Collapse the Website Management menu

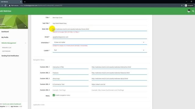pos(26,43)
